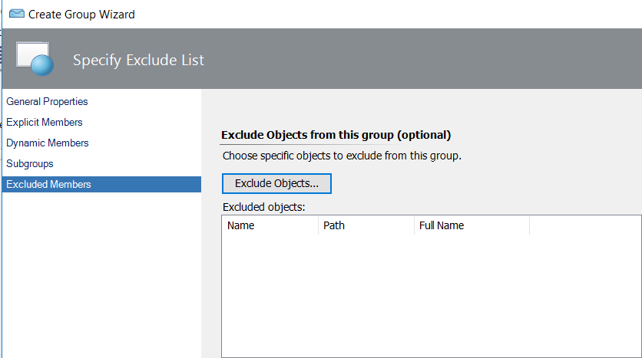Click the divider between Name and Path columns
The height and width of the screenshot is (358, 642).
(x=318, y=225)
